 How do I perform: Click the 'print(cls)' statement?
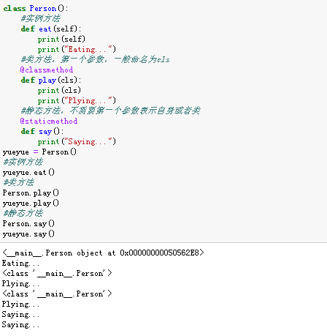[59, 90]
